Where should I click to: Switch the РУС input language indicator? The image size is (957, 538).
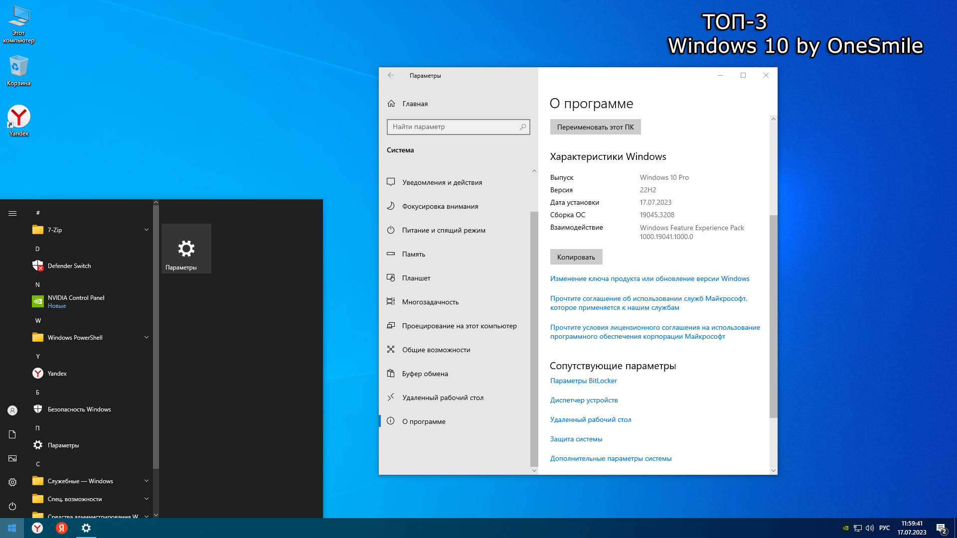coord(884,528)
